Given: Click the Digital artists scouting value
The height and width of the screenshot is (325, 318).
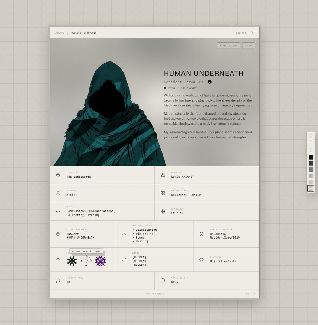Looking at the screenshot, I should click(x=223, y=261).
